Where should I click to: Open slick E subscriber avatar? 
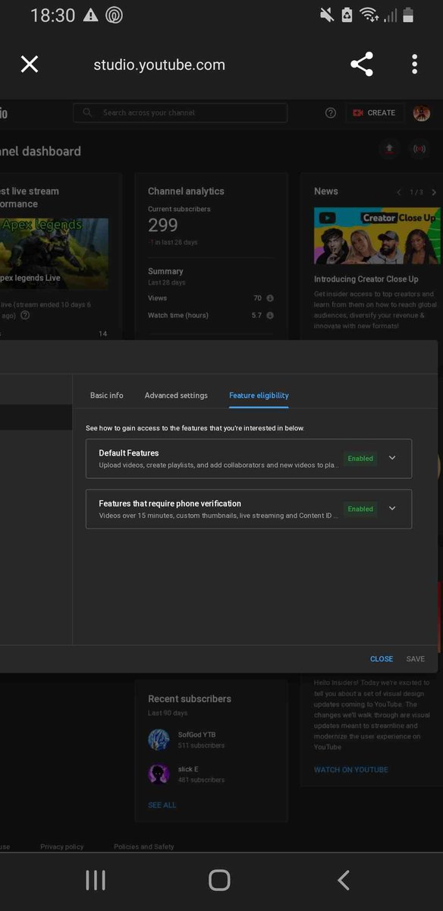pos(159,774)
